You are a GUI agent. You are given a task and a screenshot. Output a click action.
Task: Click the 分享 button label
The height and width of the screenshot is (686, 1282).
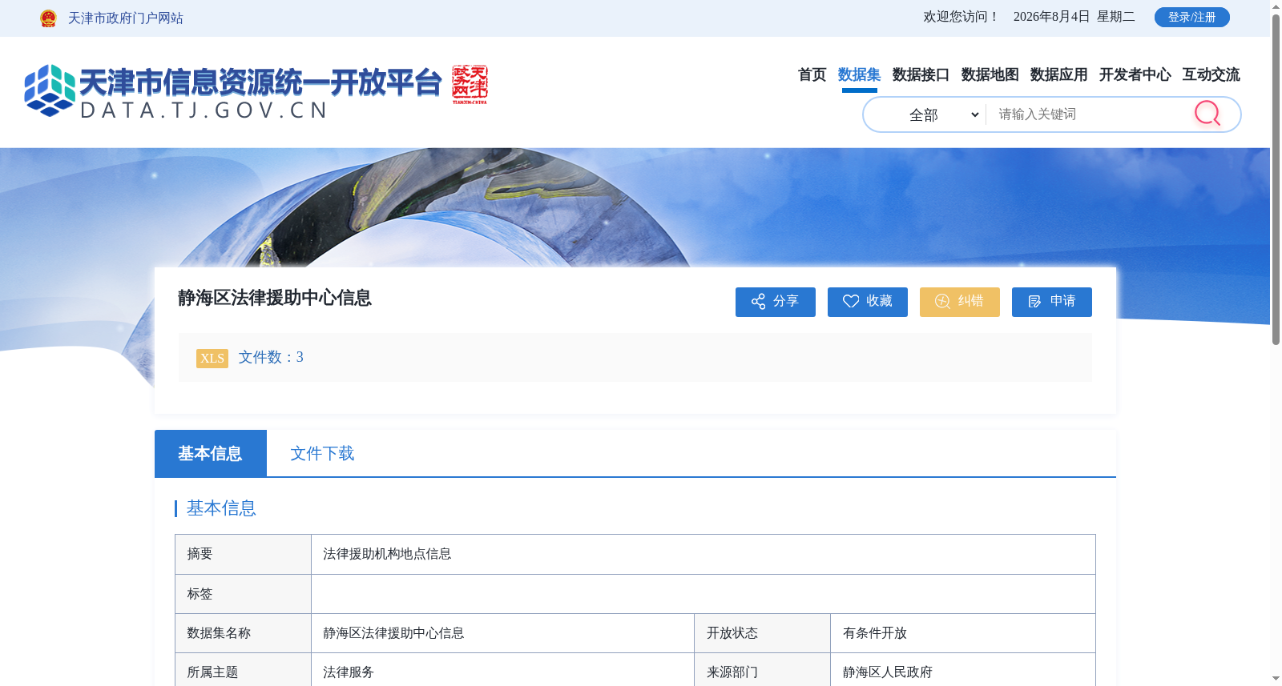click(786, 301)
